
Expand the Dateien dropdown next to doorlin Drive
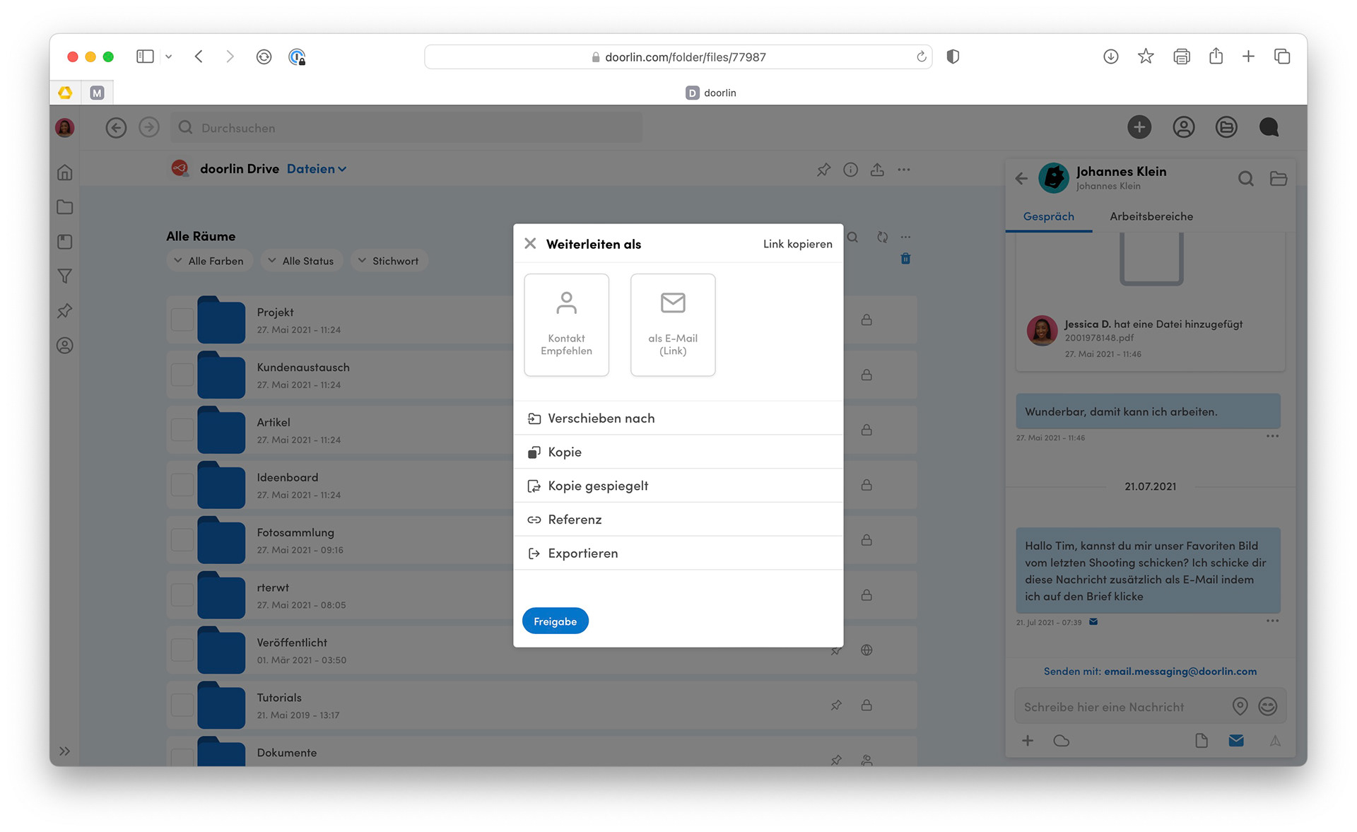pyautogui.click(x=317, y=169)
